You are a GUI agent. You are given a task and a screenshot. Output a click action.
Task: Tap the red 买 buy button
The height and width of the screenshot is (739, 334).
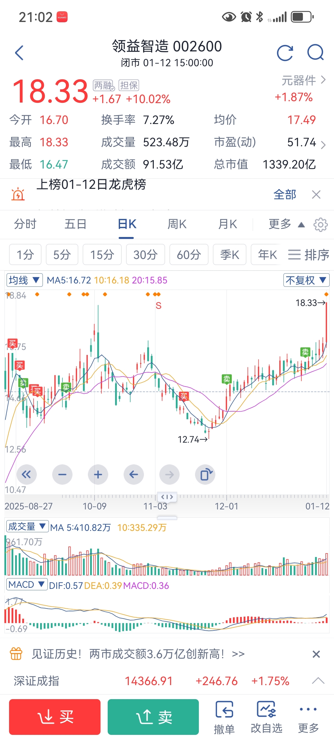55,717
